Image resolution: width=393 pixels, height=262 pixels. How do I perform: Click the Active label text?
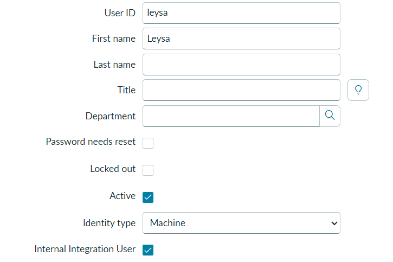click(x=123, y=196)
